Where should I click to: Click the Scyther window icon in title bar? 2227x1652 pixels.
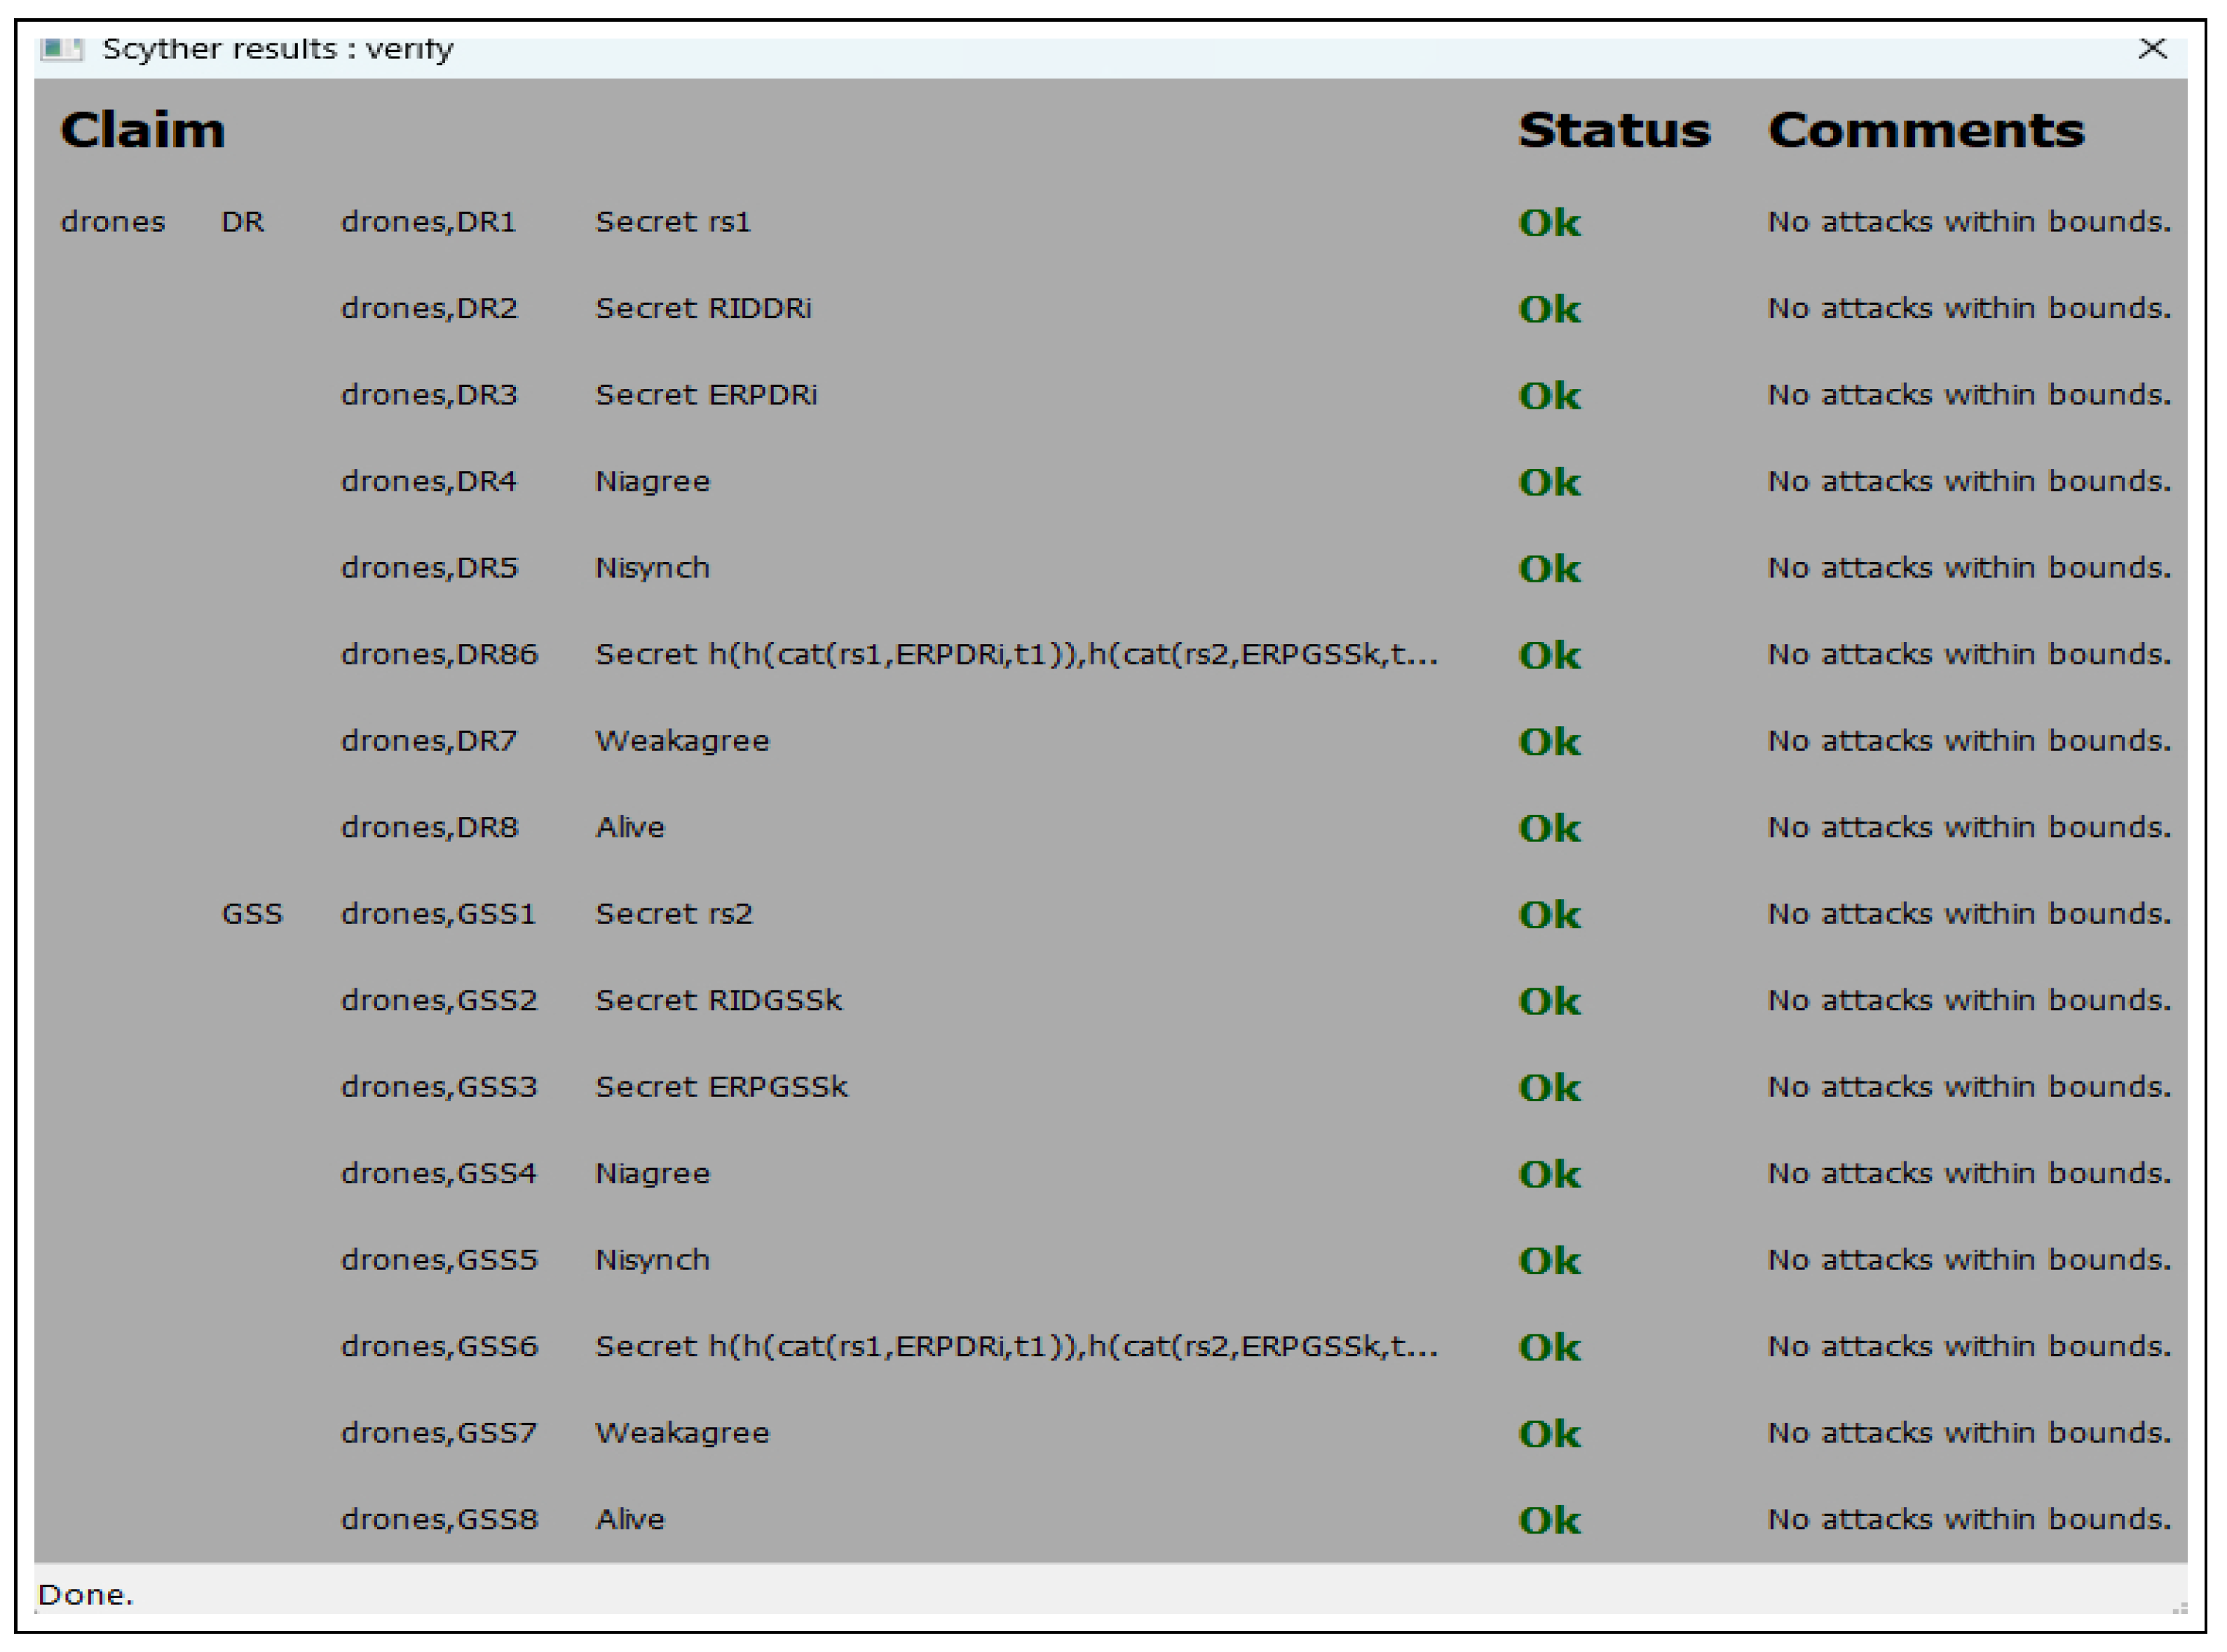[x=61, y=49]
